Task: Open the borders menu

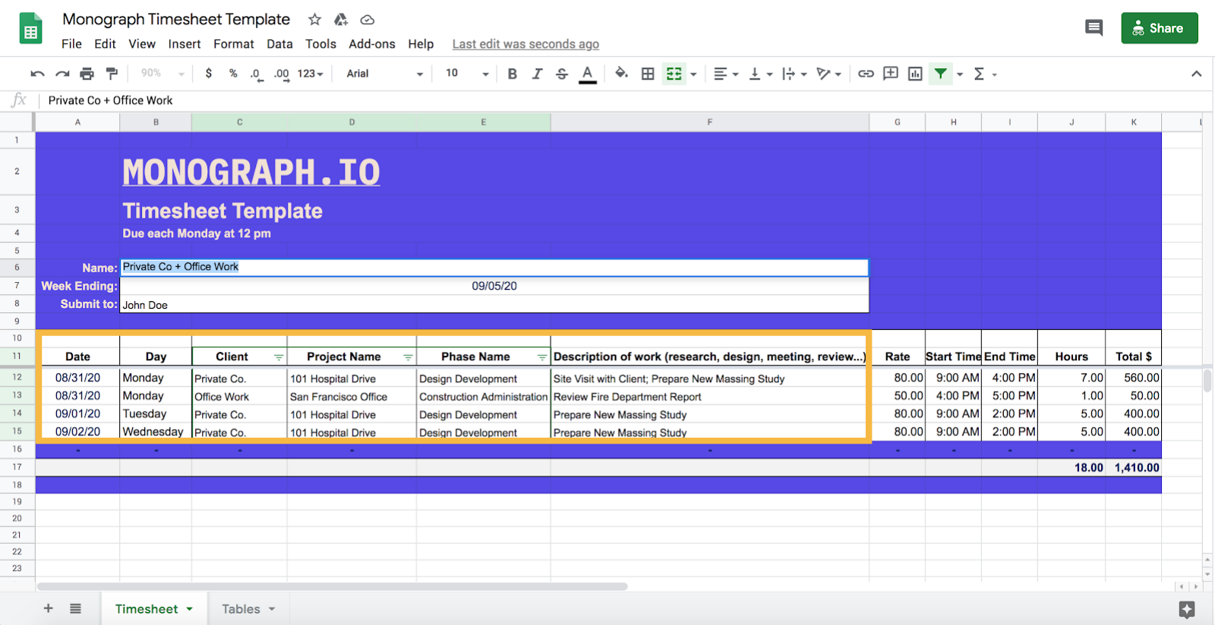Action: click(648, 74)
